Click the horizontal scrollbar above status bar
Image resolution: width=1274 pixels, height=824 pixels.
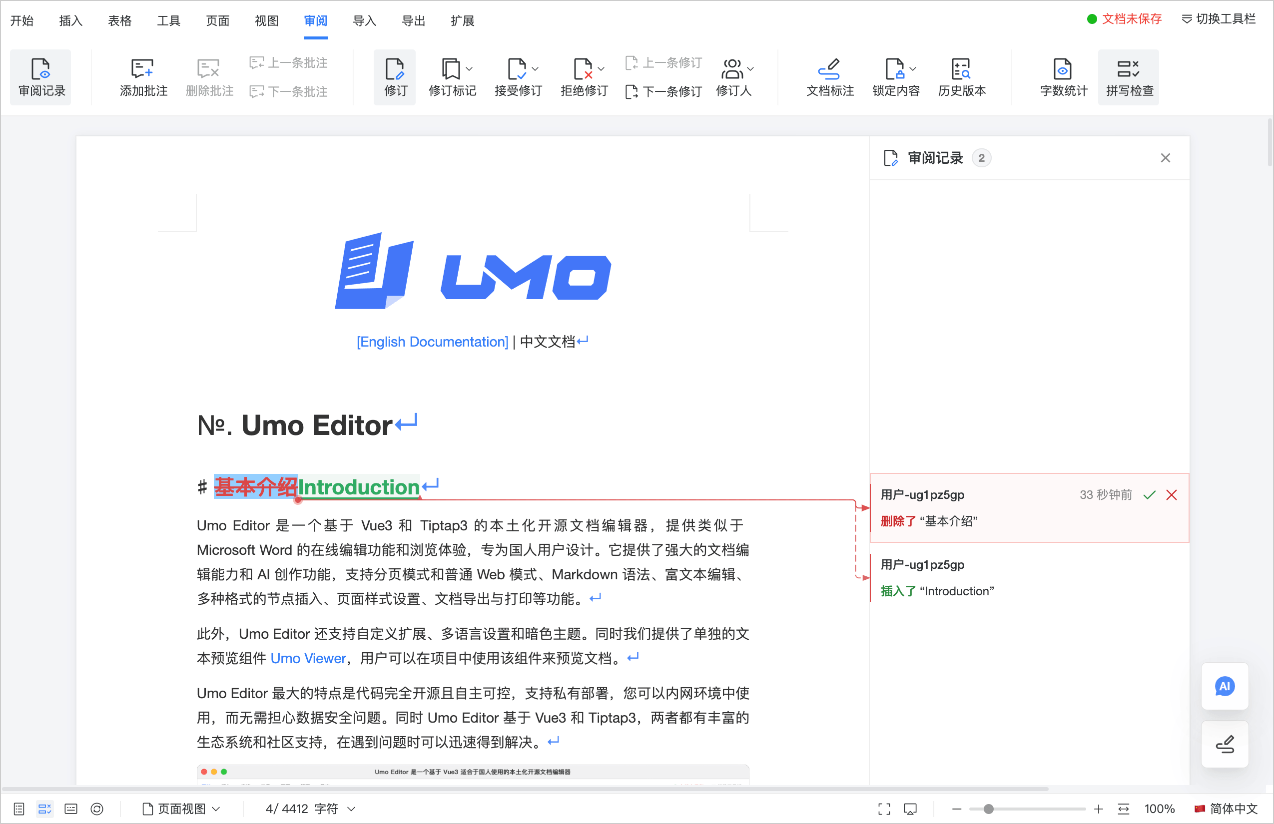525,789
